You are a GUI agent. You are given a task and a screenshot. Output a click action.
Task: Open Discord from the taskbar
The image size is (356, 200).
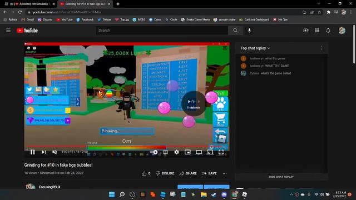click(224, 194)
